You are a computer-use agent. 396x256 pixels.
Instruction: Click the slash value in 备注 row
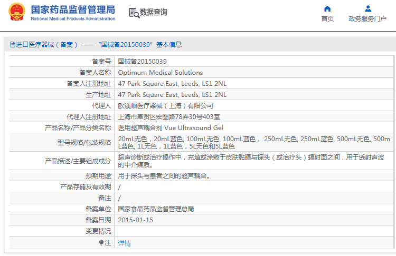[x=119, y=198]
